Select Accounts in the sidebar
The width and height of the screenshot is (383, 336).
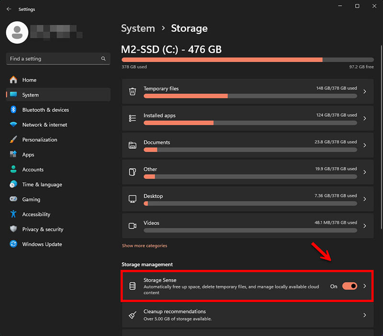(x=58, y=169)
